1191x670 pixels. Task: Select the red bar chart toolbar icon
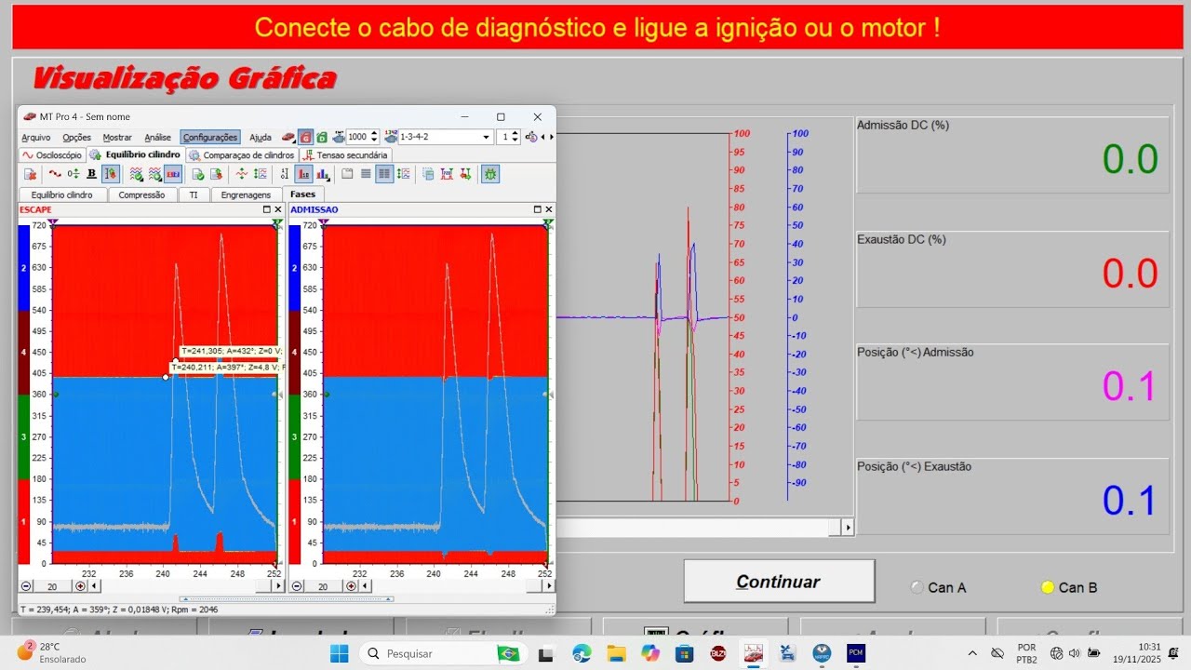click(303, 174)
